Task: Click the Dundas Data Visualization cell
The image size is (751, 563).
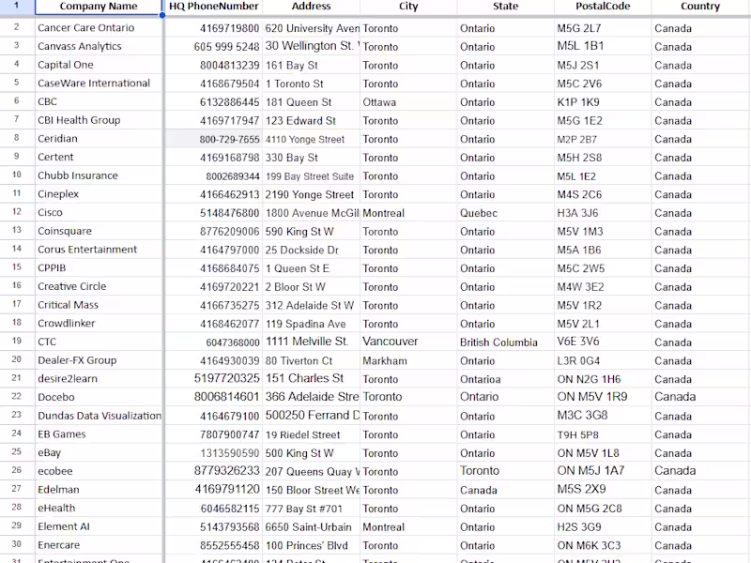Action: pyautogui.click(x=99, y=416)
